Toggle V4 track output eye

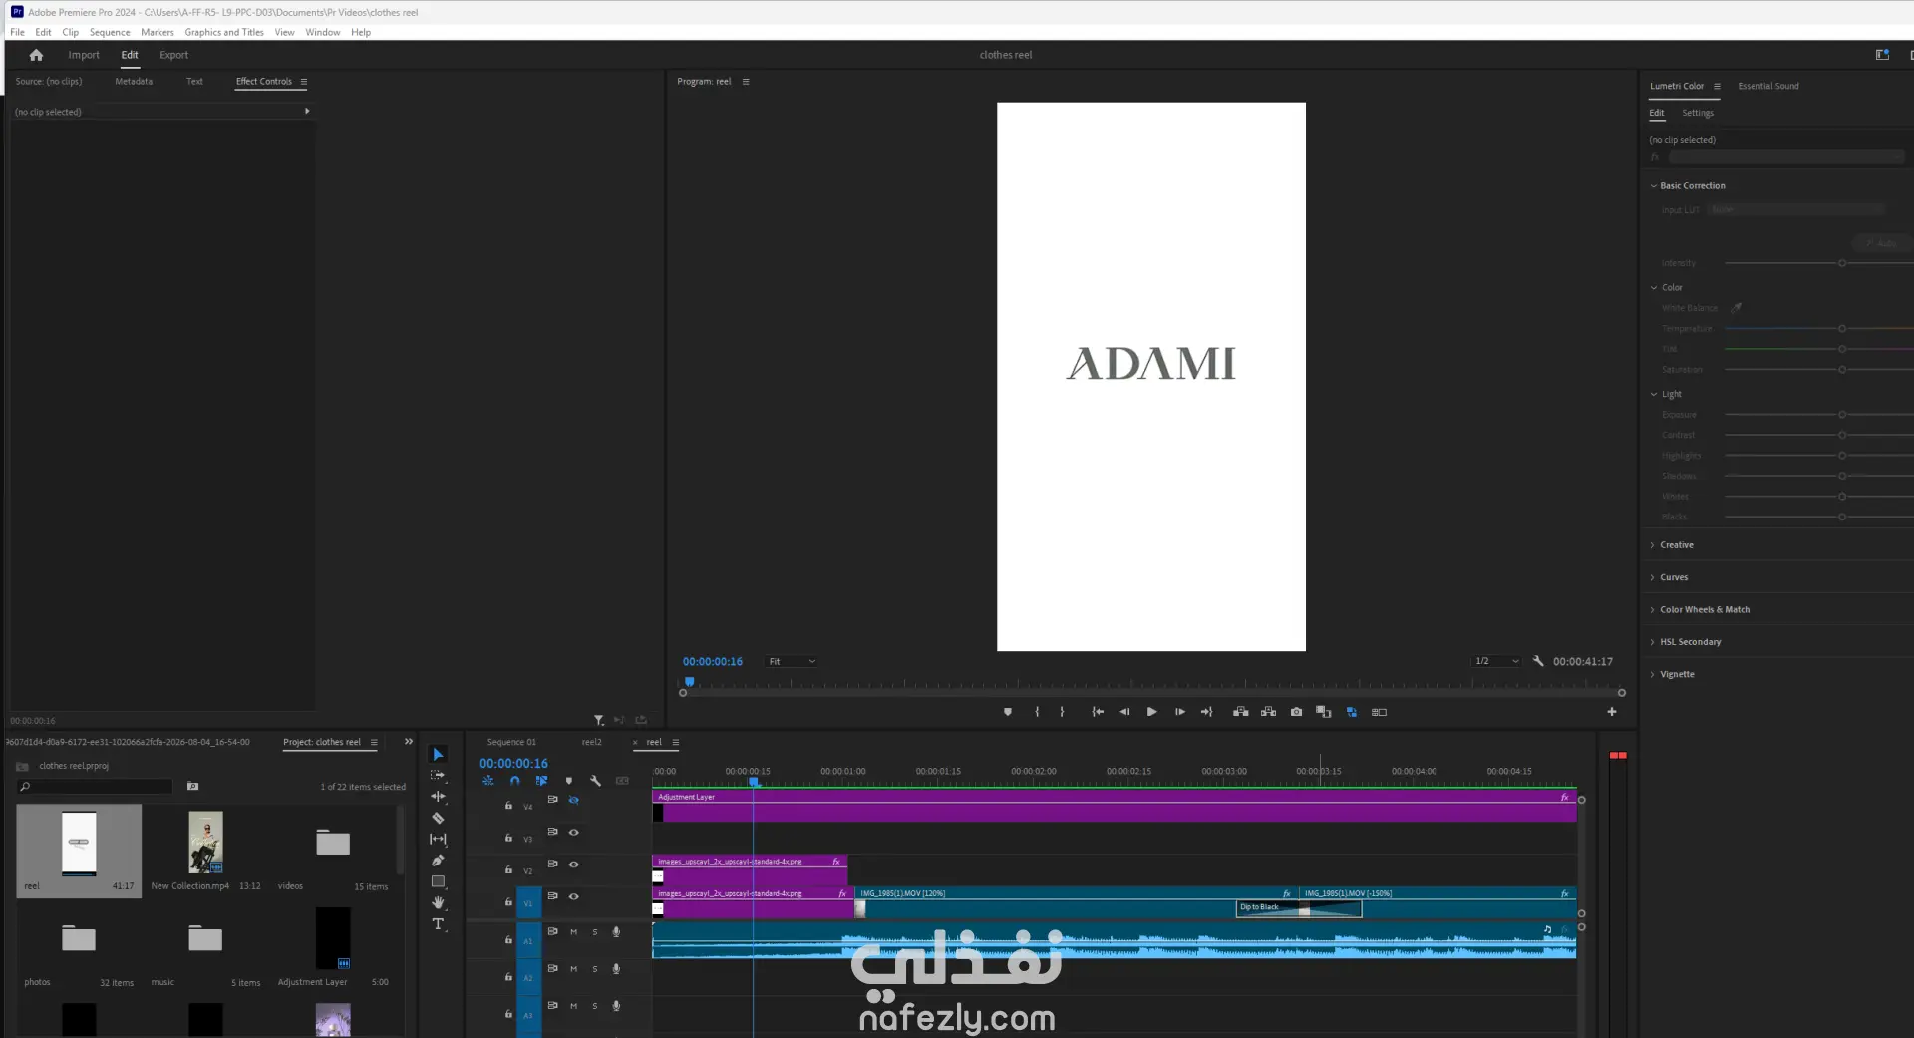[x=574, y=800]
